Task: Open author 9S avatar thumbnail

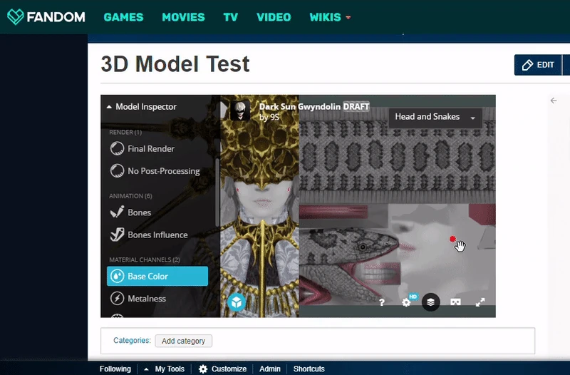Action: click(240, 111)
